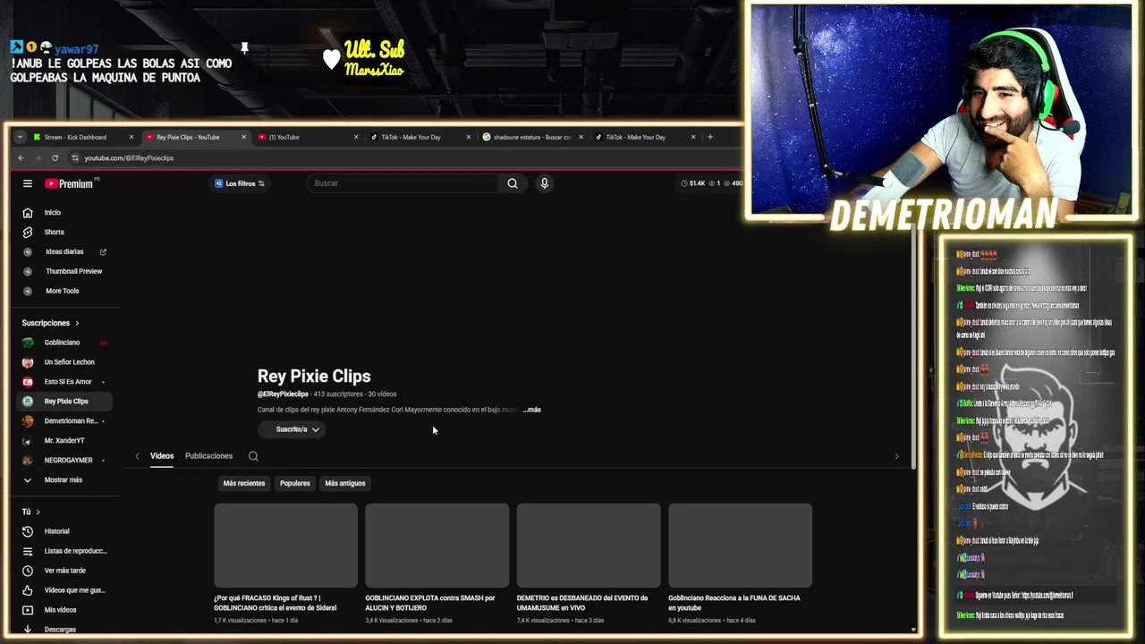1145x644 pixels.
Task: Open the channel Videos tab
Action: [x=162, y=456]
